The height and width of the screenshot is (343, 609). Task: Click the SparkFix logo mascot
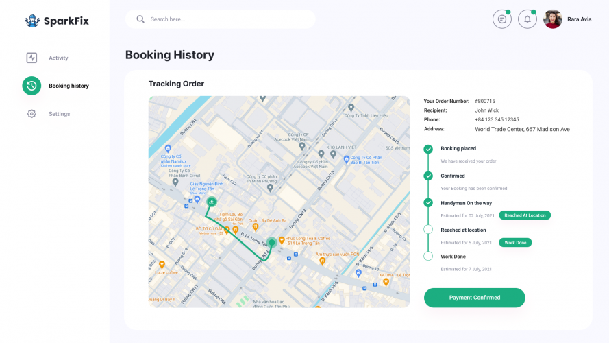pos(32,21)
